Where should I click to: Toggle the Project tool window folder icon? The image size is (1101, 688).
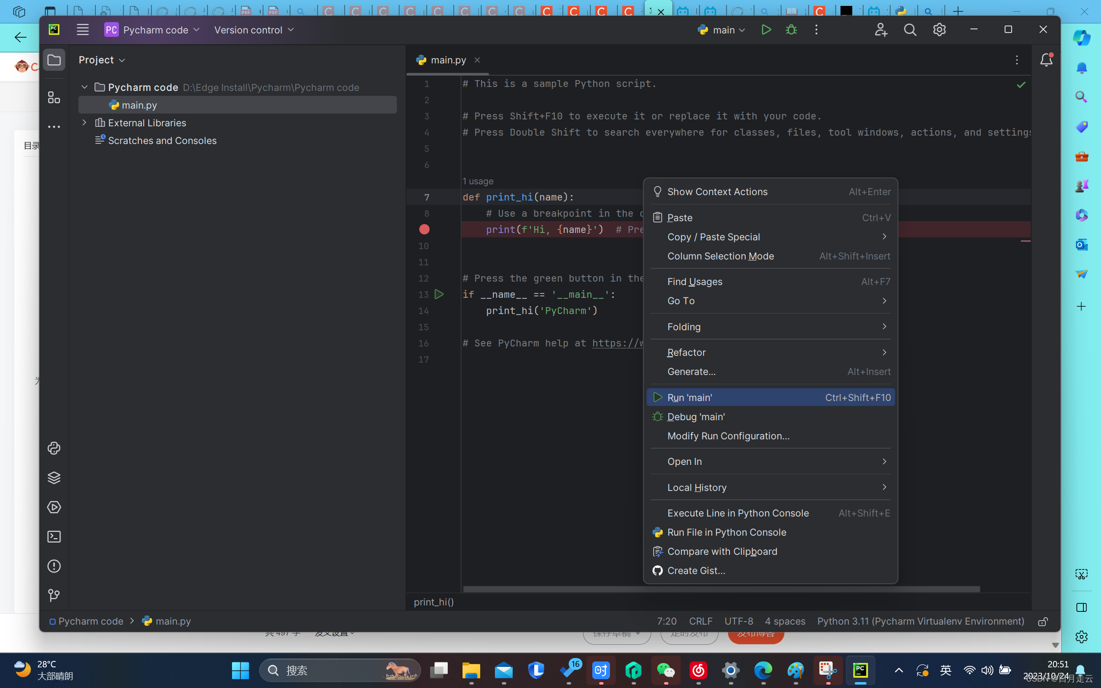[54, 60]
